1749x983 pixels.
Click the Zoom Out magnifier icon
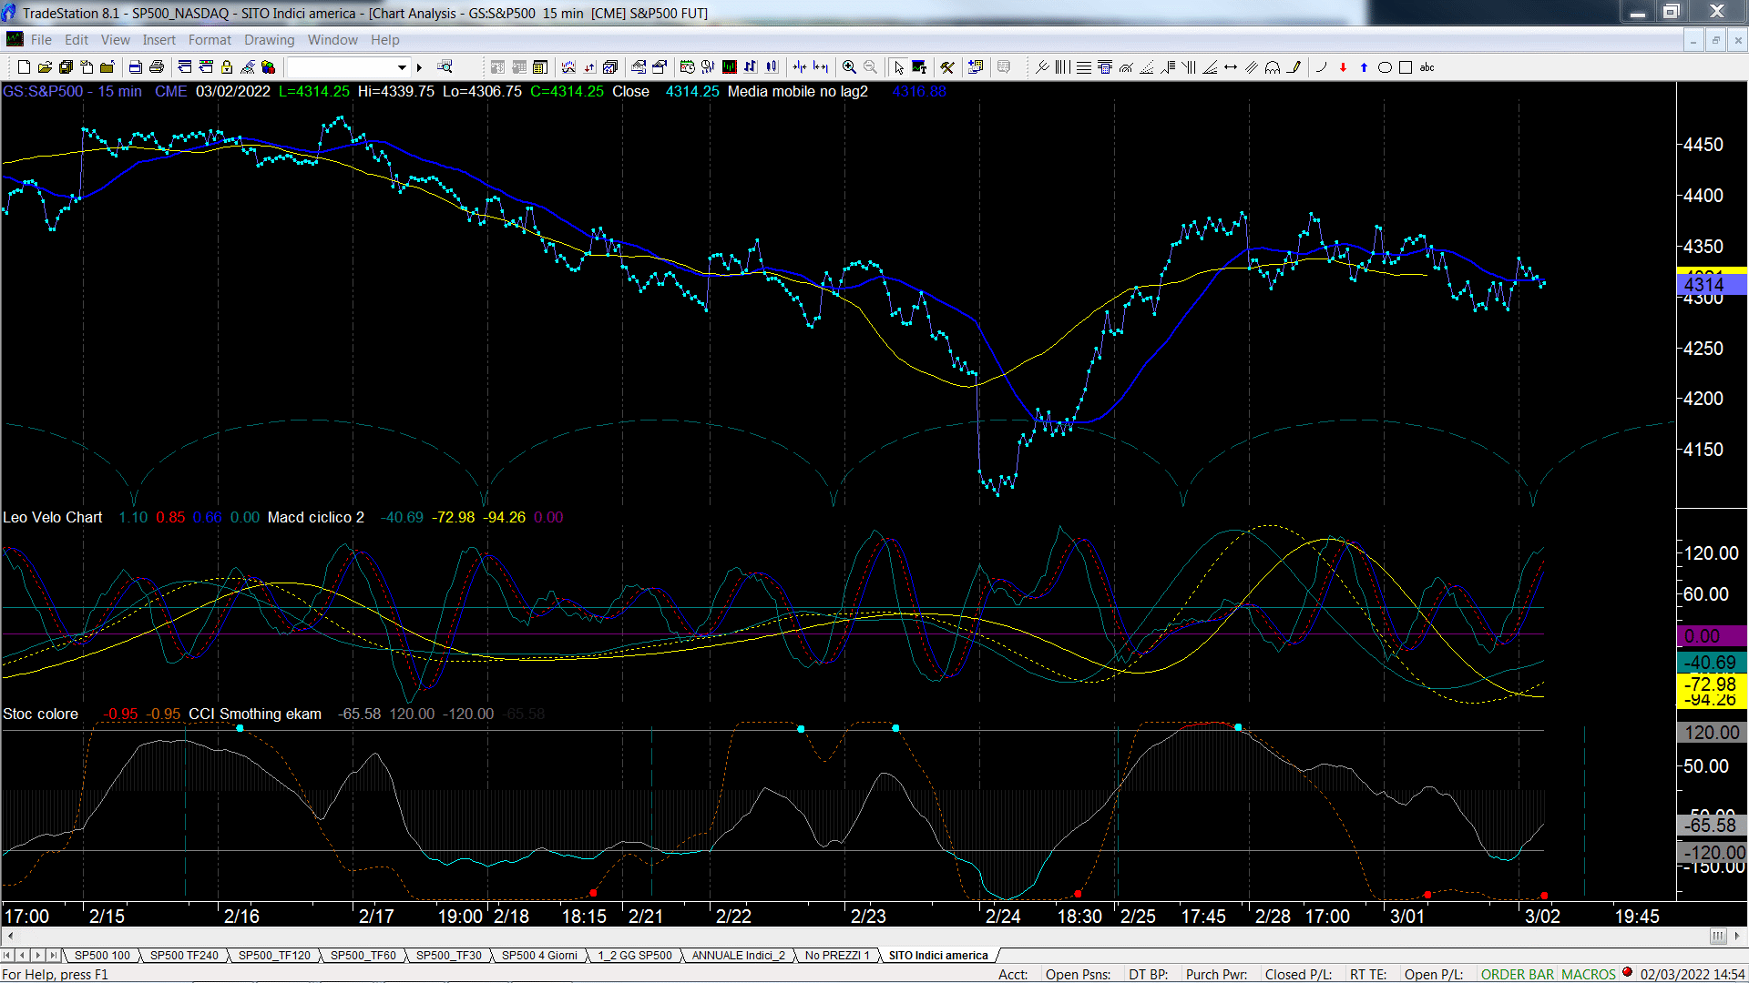[870, 67]
